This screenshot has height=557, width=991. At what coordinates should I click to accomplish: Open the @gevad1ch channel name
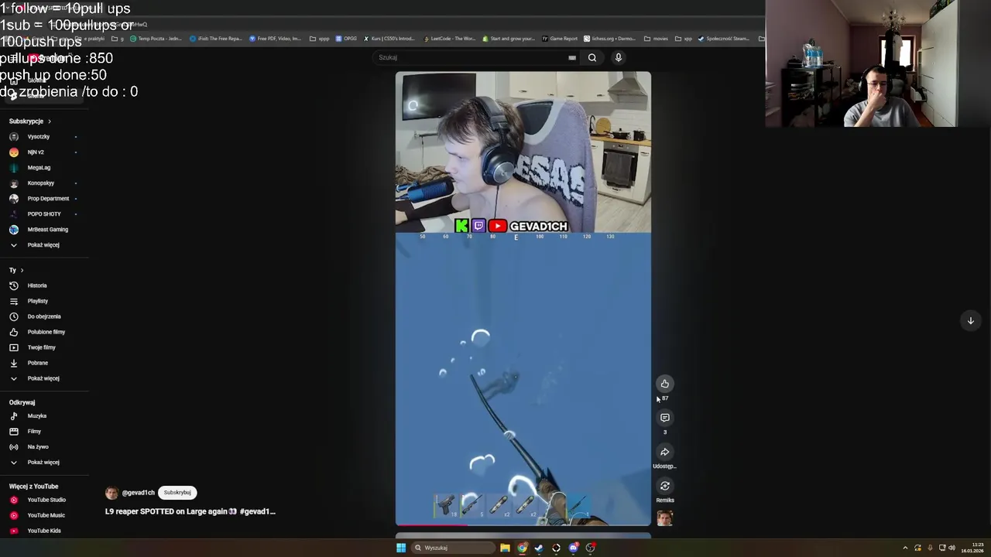point(139,493)
